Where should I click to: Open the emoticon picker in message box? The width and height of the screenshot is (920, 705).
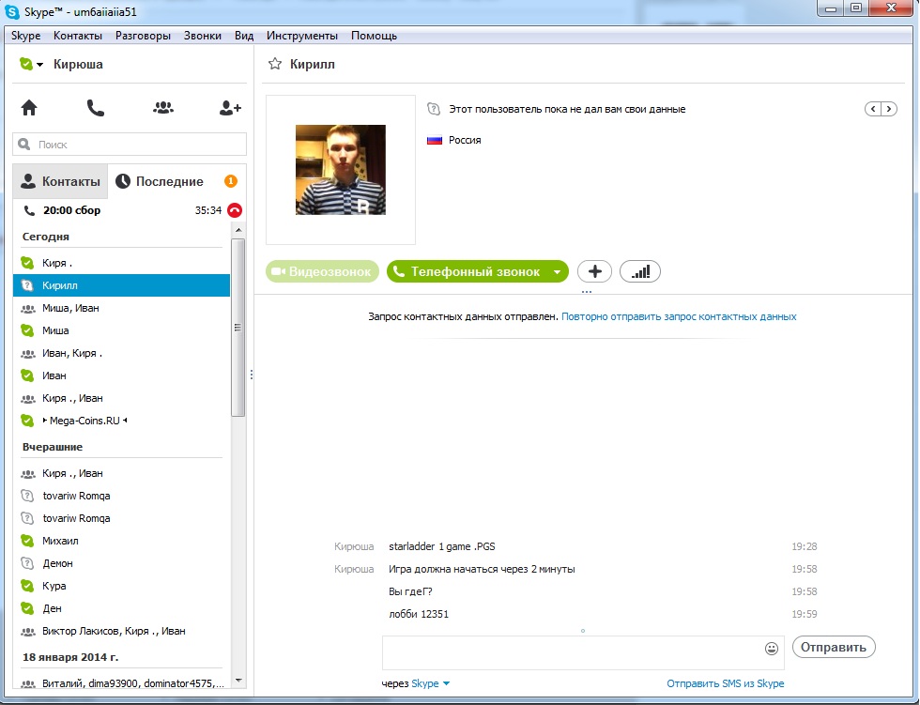pos(772,648)
